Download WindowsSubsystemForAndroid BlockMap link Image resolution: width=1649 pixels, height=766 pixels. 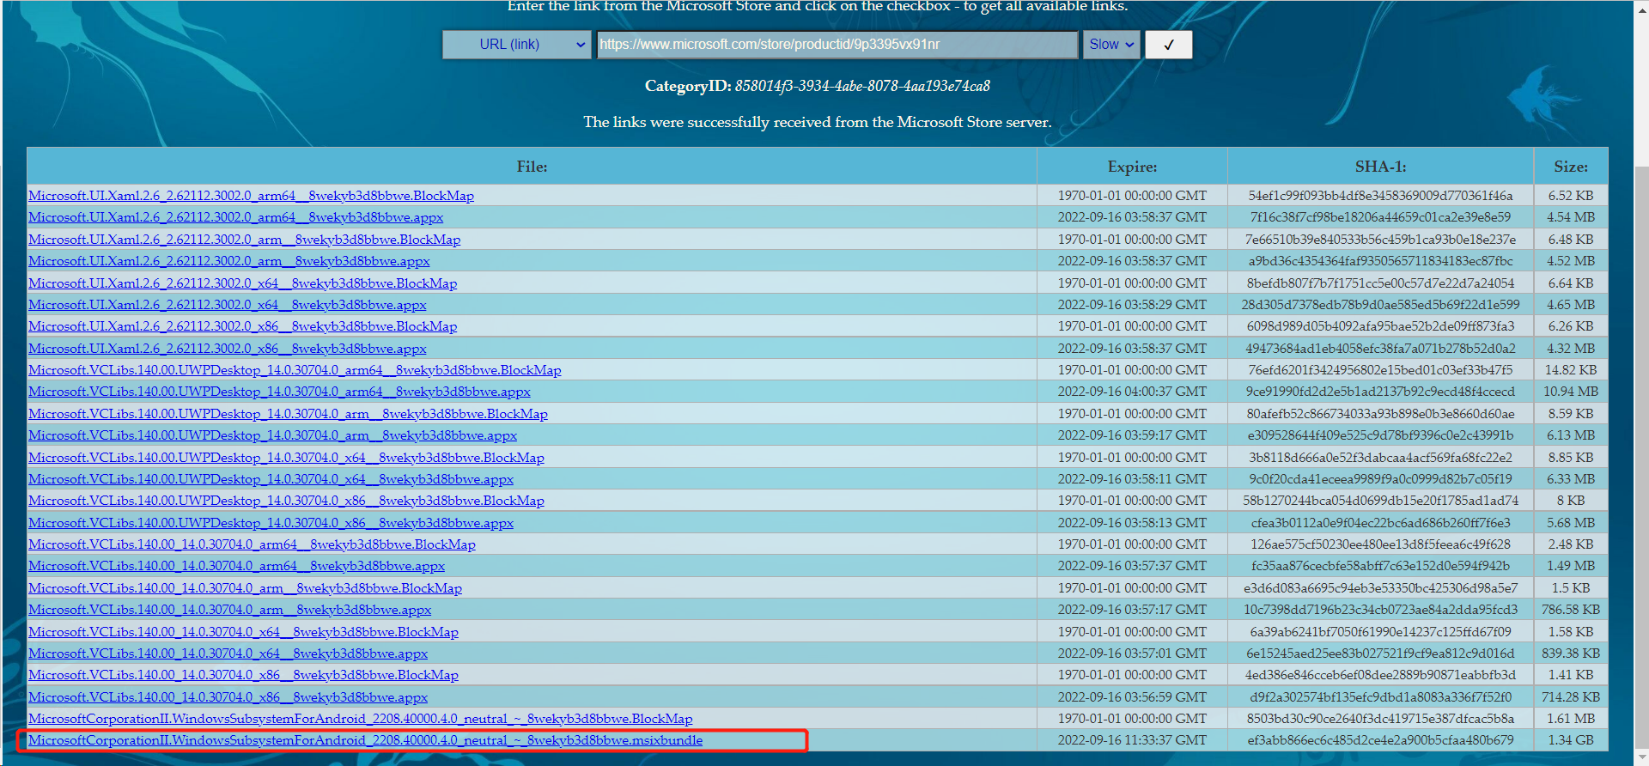(x=360, y=719)
